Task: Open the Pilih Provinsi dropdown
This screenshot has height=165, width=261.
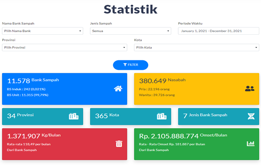Action: (65, 47)
